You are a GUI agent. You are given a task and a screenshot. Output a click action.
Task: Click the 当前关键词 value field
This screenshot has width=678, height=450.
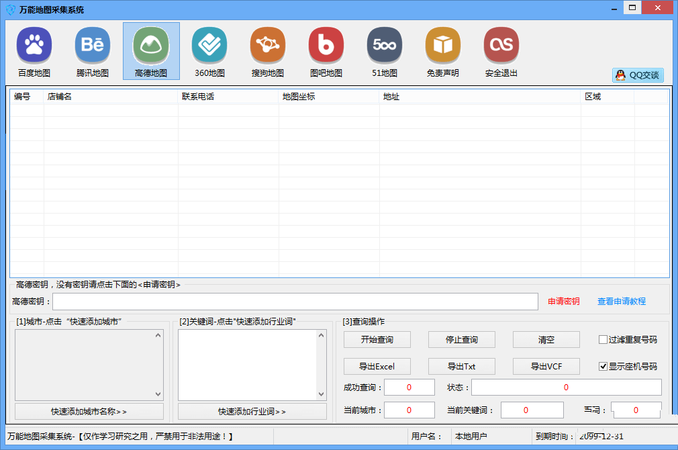[532, 410]
